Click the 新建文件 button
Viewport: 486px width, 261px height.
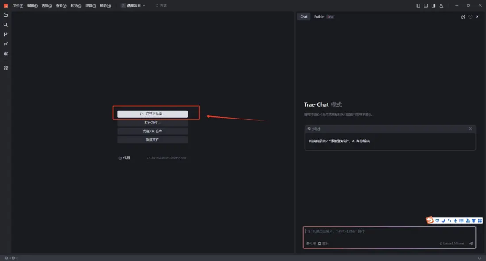(x=153, y=140)
